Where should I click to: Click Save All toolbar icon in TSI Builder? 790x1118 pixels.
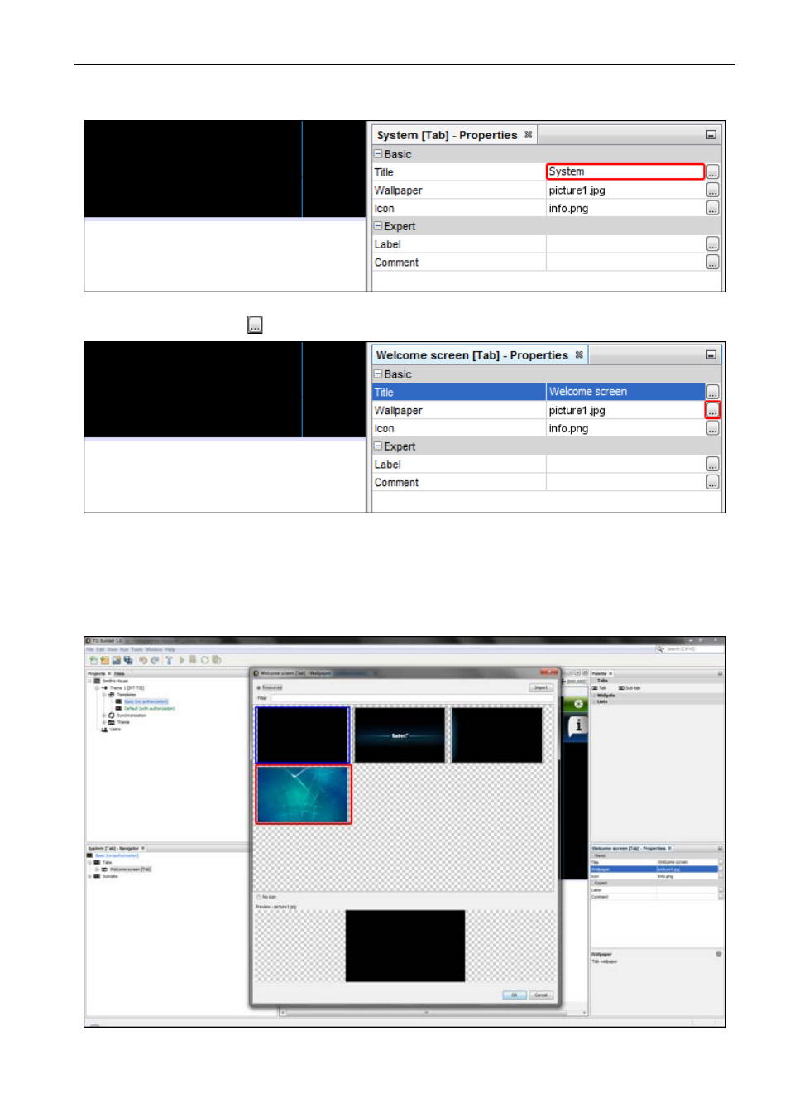click(x=128, y=660)
